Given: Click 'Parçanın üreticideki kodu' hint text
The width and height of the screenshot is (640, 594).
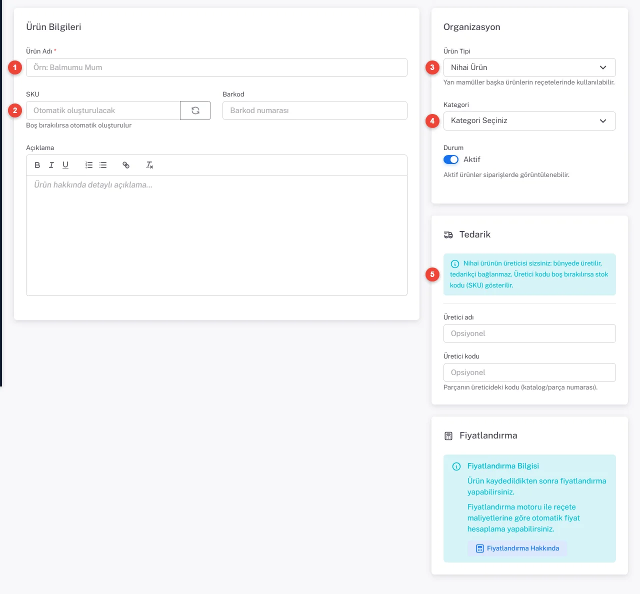Looking at the screenshot, I should pyautogui.click(x=520, y=387).
